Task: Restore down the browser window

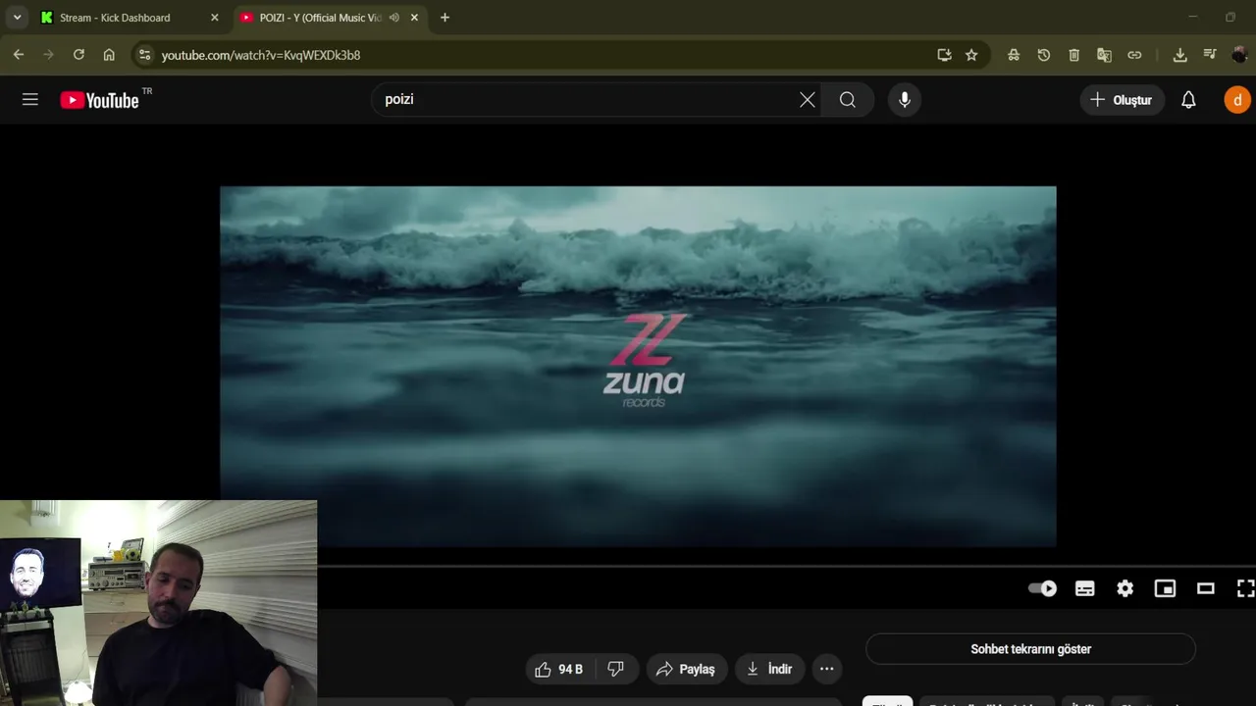Action: 1230,17
